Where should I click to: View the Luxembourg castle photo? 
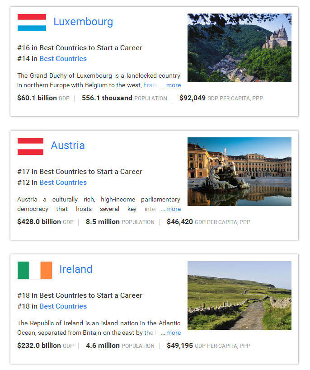coord(239,47)
